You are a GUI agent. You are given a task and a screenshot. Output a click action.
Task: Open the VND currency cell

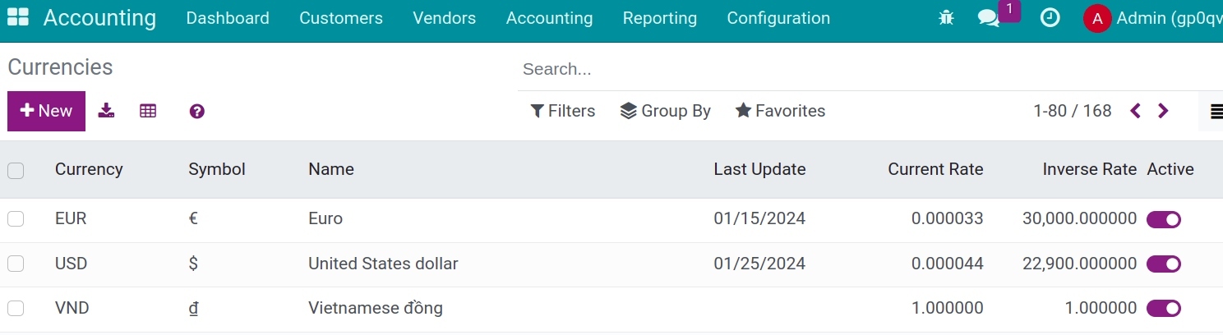[x=72, y=309]
